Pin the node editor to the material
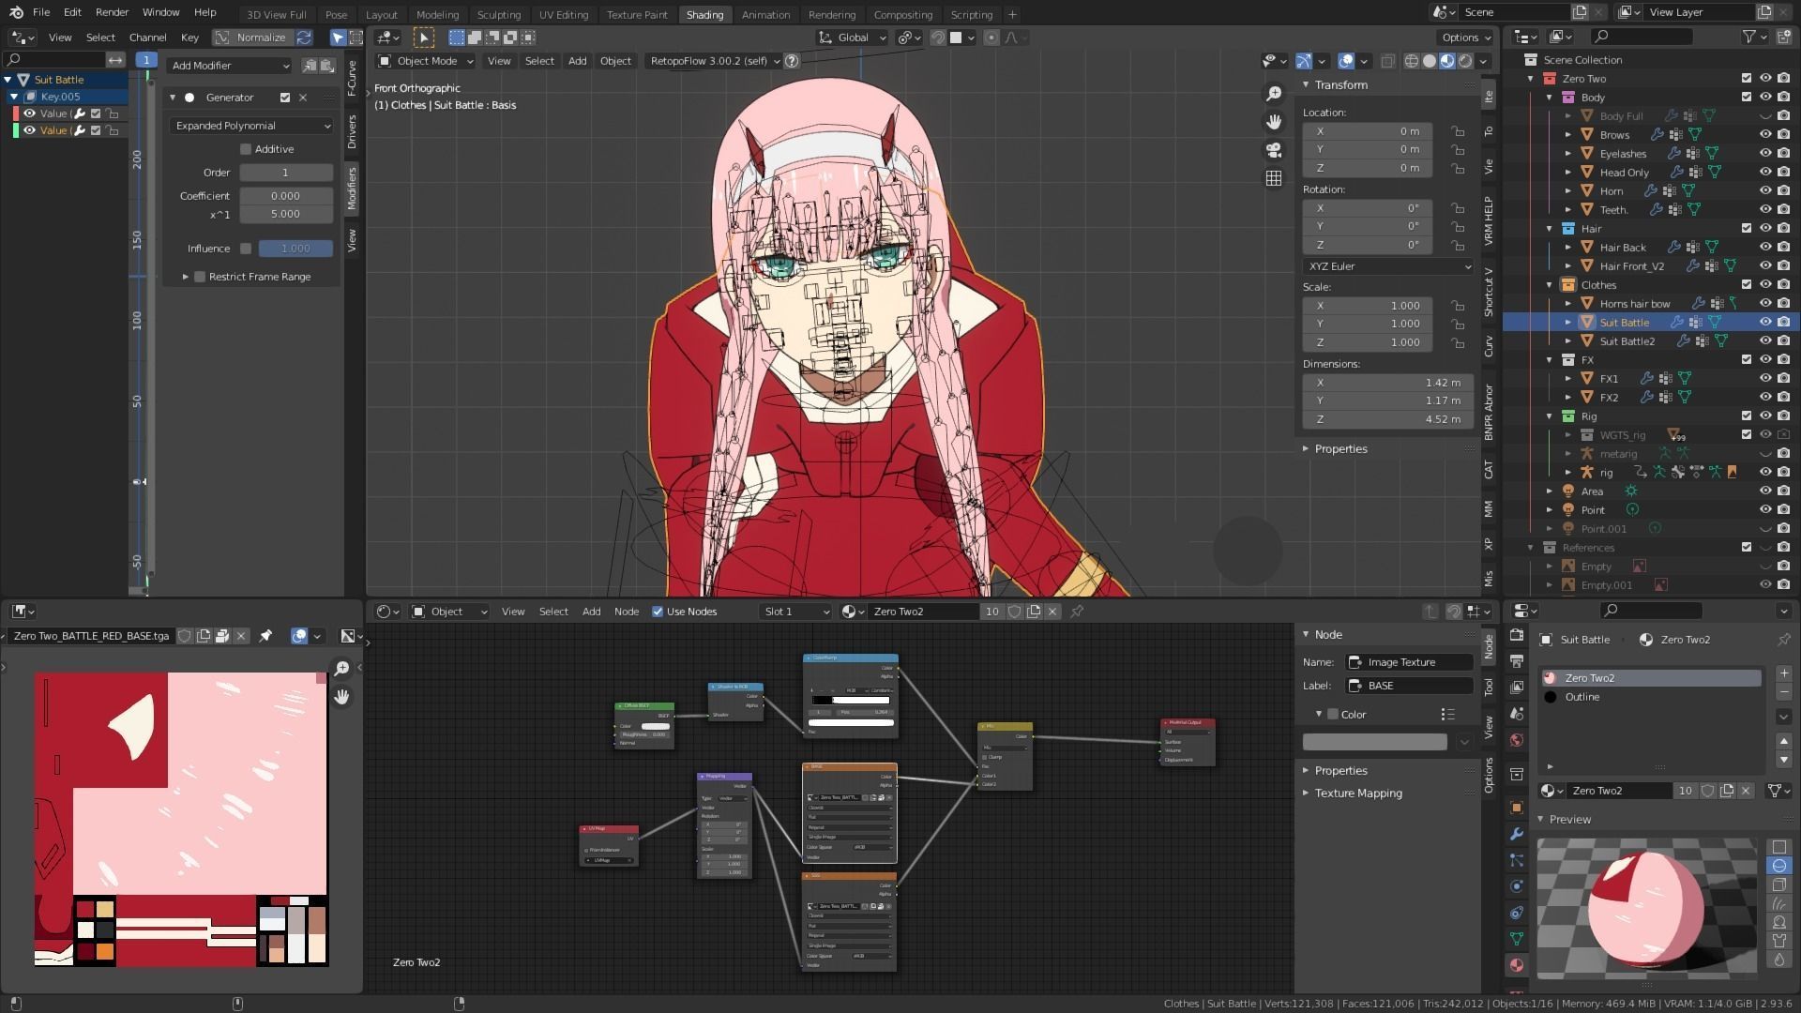1801x1013 pixels. pyautogui.click(x=1077, y=612)
